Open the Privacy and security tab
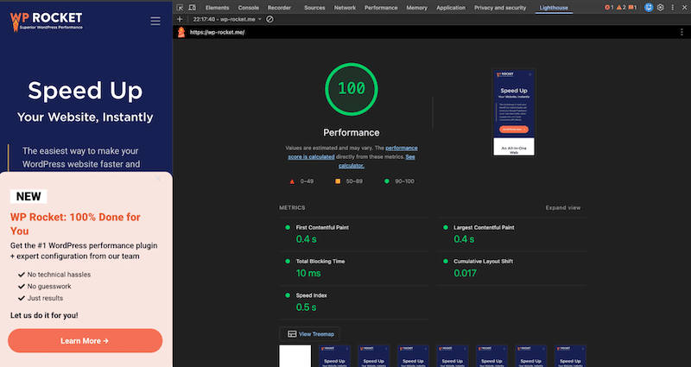This screenshot has width=691, height=367. pos(500,8)
